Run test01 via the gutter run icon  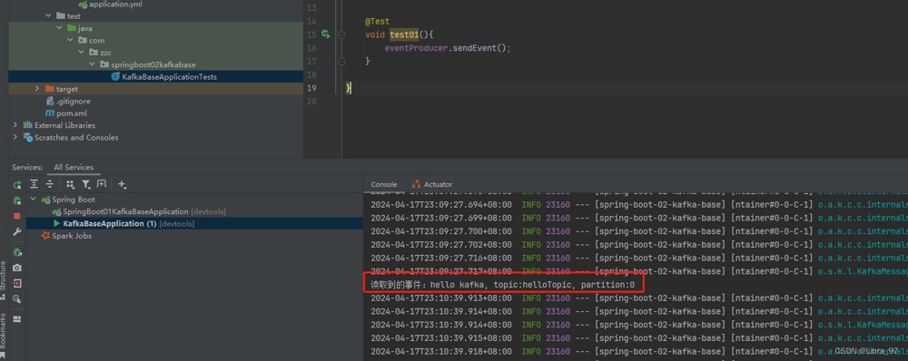326,34
